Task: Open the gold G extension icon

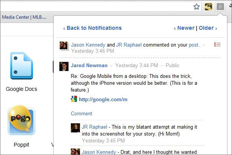Action: tap(208, 6)
